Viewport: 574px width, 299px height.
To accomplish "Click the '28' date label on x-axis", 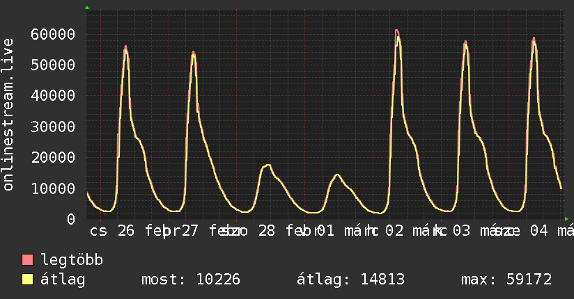I will point(267,231).
